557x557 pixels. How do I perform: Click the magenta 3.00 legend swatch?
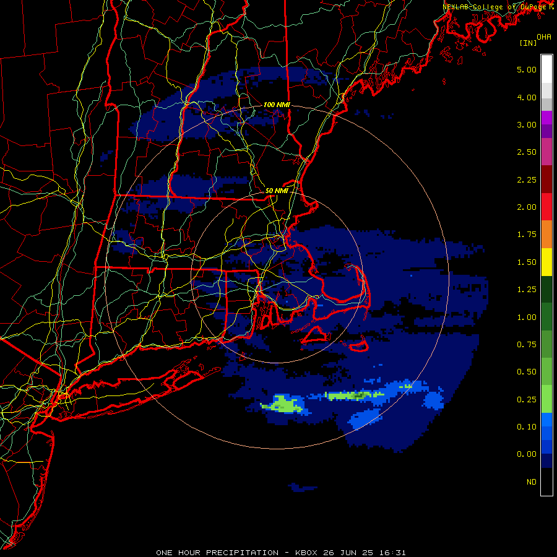pyautogui.click(x=546, y=118)
